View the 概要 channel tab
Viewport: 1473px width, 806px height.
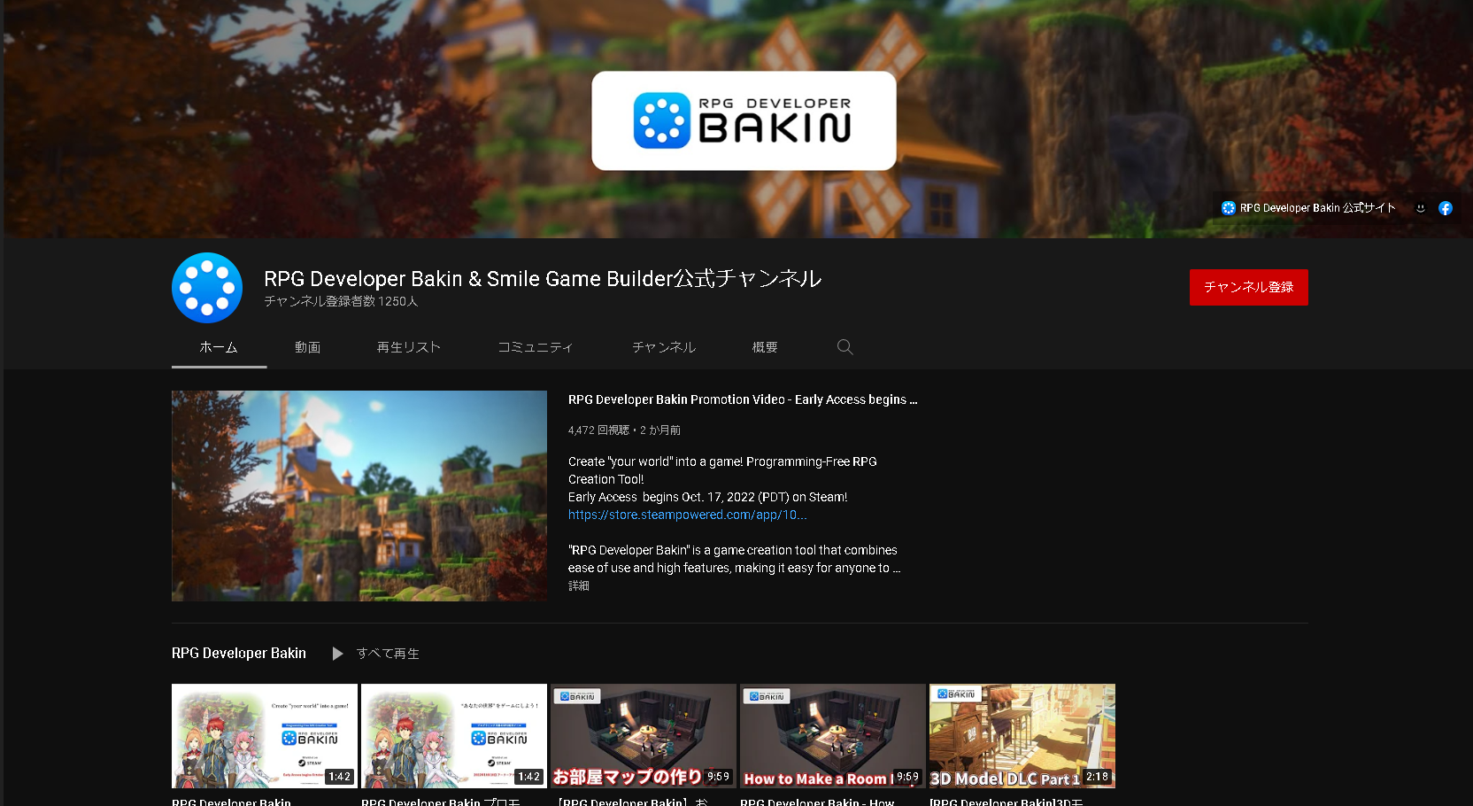coord(764,347)
